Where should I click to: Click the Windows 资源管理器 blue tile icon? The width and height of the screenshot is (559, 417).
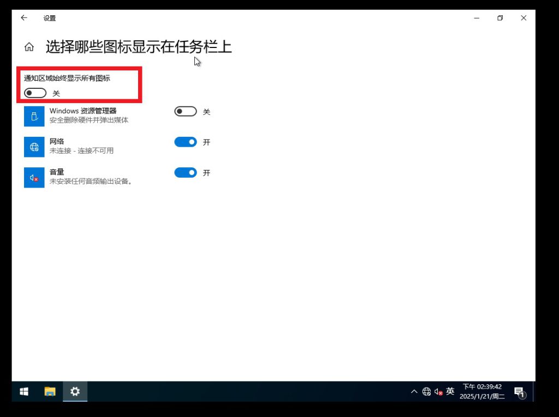tap(34, 116)
